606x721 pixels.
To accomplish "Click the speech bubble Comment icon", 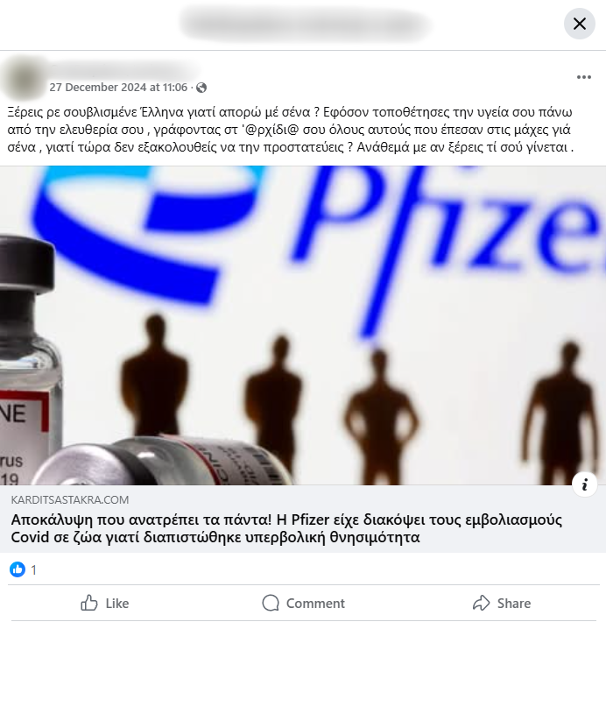I will (271, 603).
